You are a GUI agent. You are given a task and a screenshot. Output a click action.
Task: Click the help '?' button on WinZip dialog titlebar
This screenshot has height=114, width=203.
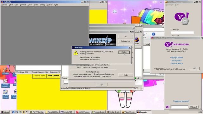130,32
